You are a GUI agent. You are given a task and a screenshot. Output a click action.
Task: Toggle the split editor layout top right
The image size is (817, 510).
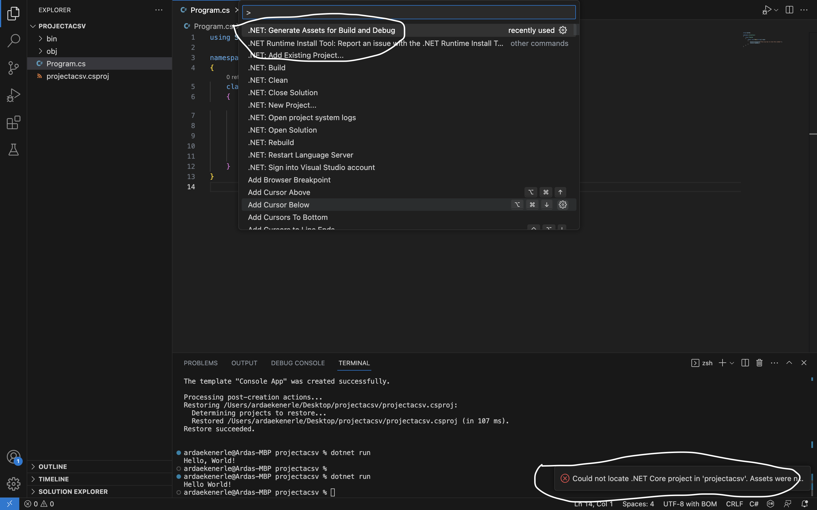point(789,10)
